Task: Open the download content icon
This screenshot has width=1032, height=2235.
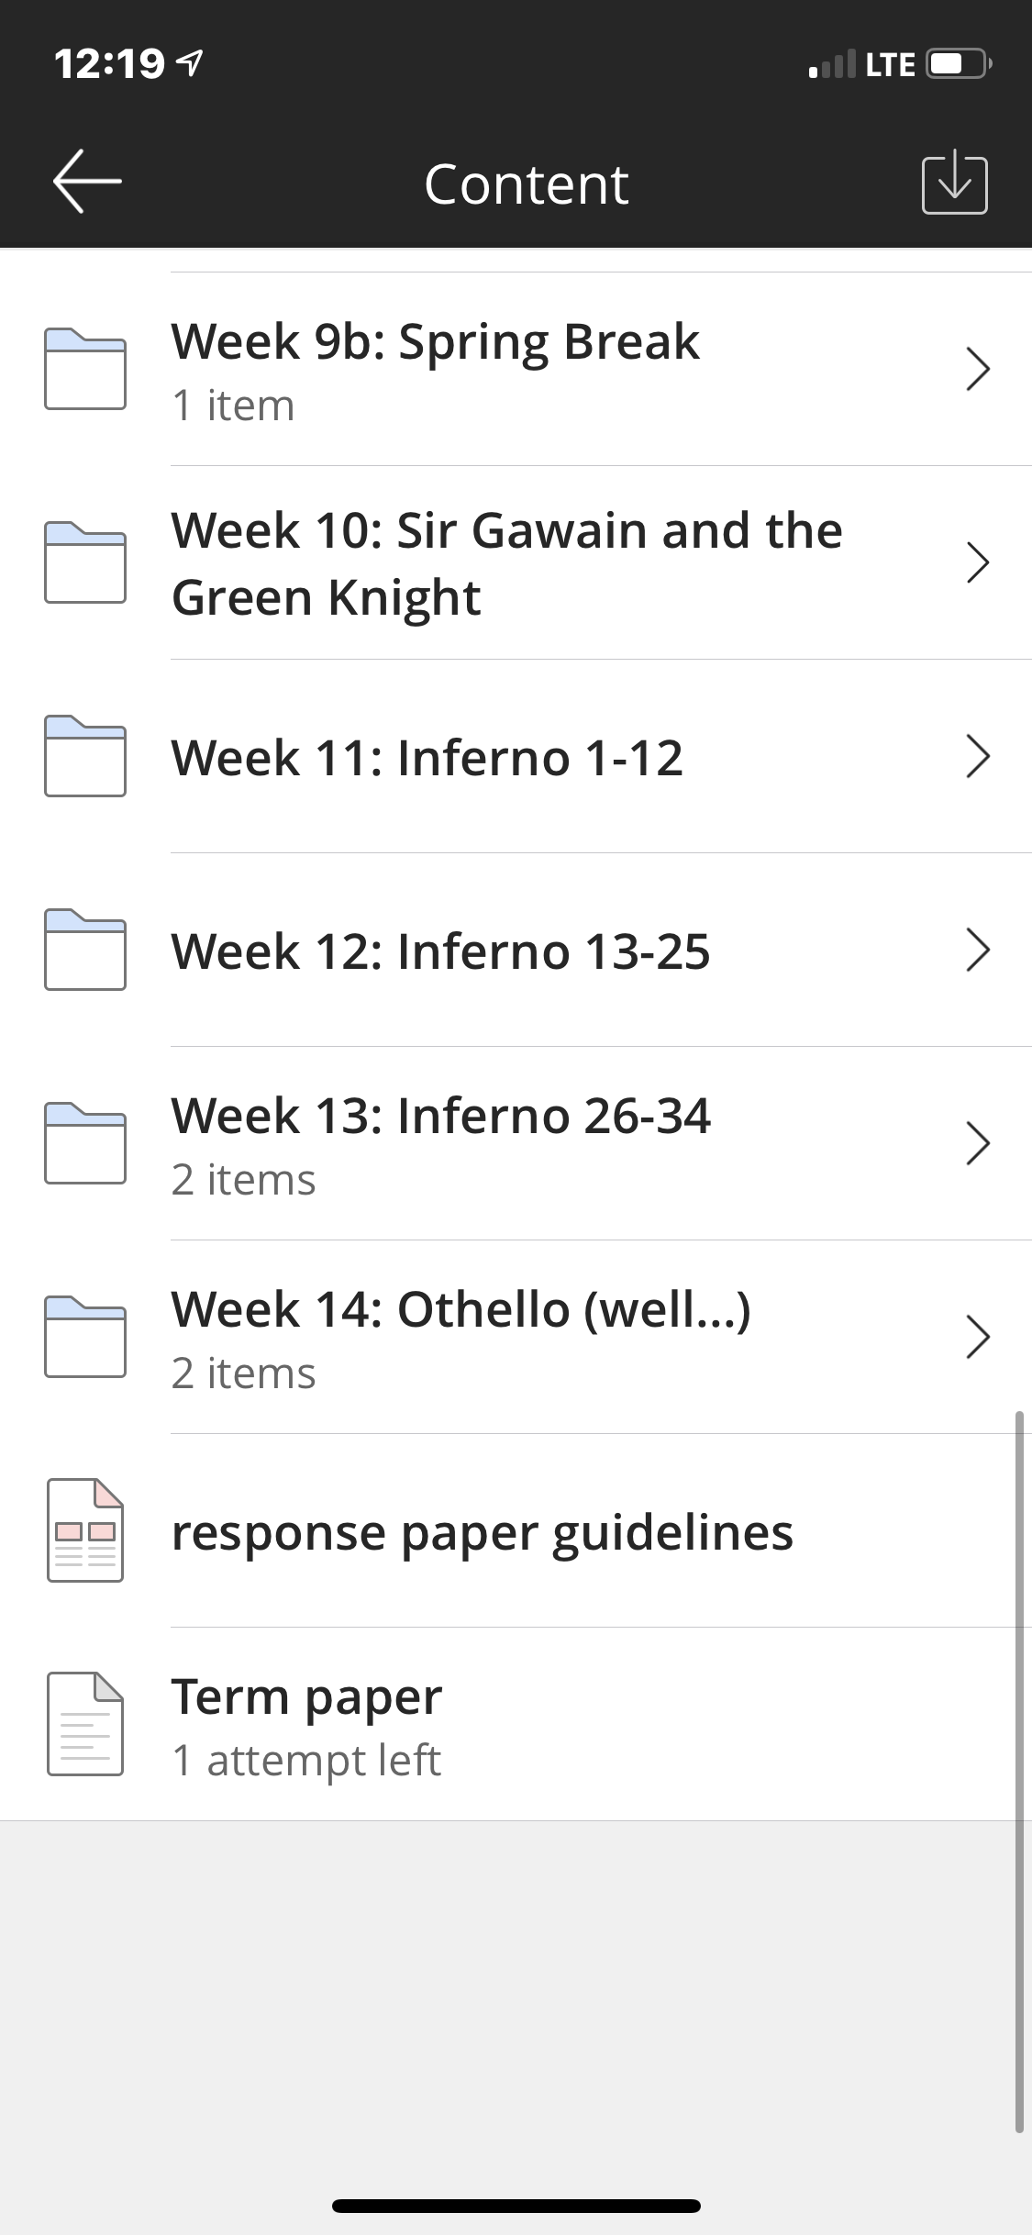Action: pos(954,183)
